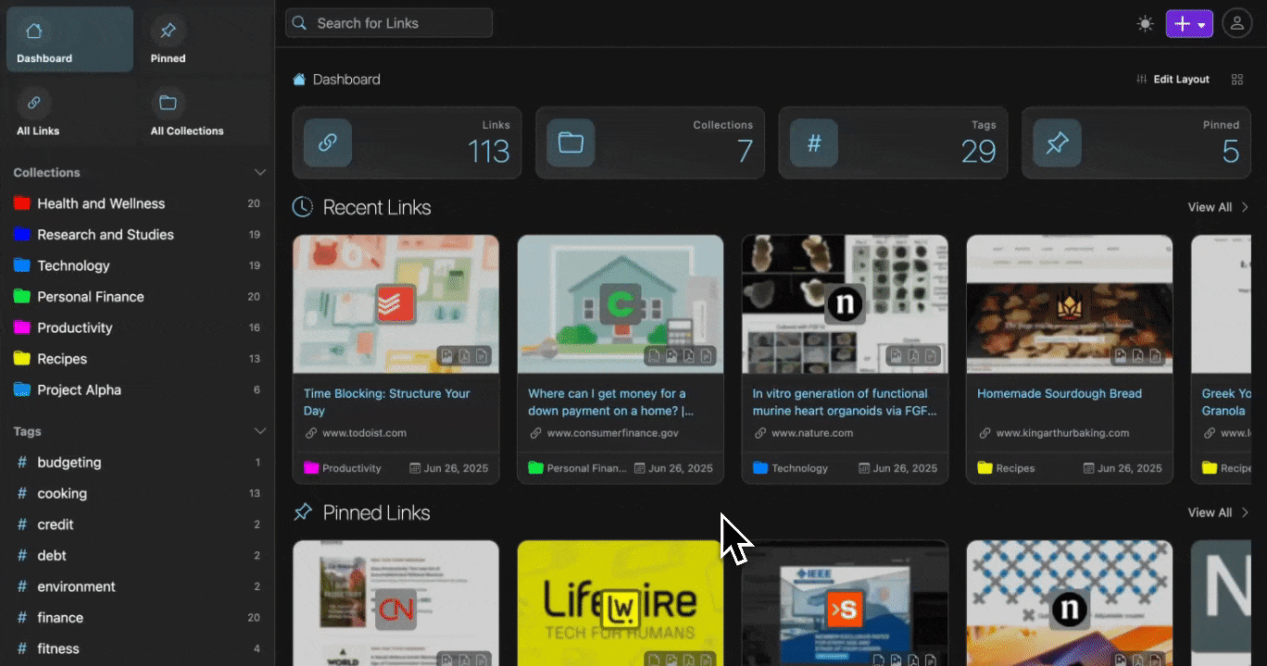This screenshot has height=666, width=1267.
Task: Open the widget grid icon near Edit Layout
Action: click(1237, 80)
